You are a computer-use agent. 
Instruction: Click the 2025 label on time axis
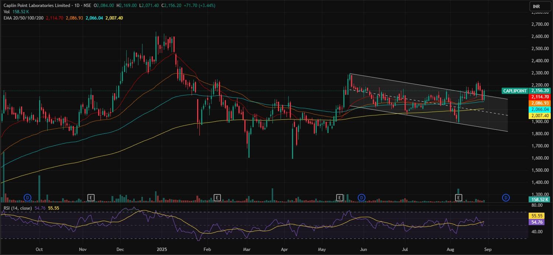tap(162, 249)
